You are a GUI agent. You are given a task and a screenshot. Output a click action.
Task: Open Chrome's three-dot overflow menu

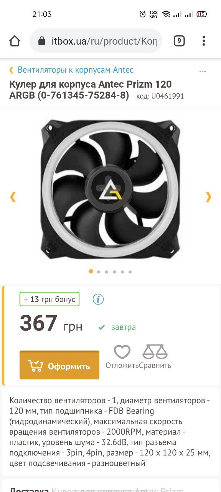pos(204,41)
